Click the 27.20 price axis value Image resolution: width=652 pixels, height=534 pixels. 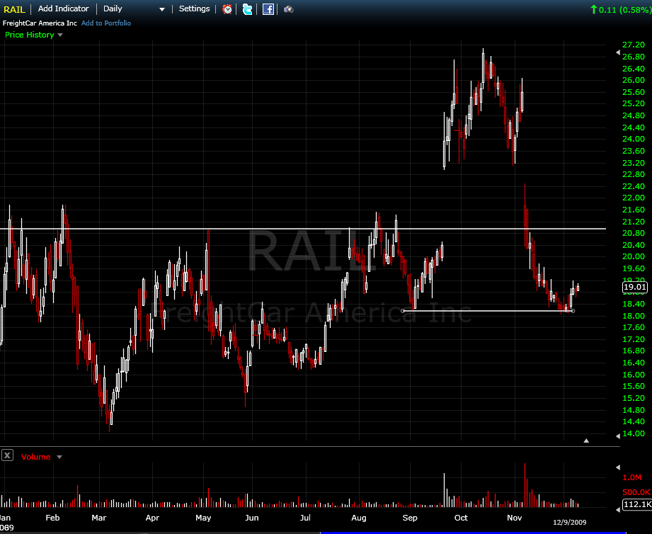(x=634, y=45)
